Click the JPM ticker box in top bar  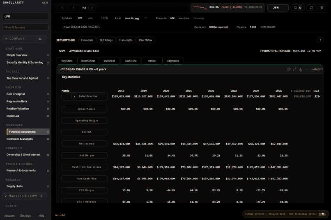coord(278,7)
